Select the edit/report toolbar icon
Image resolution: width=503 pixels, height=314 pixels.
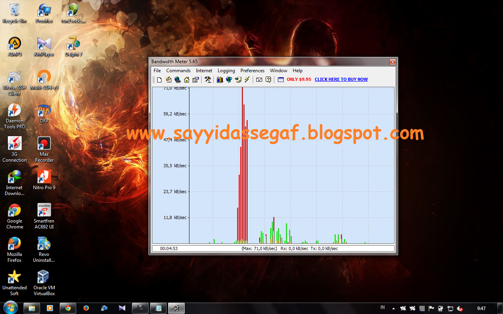pyautogui.click(x=168, y=79)
